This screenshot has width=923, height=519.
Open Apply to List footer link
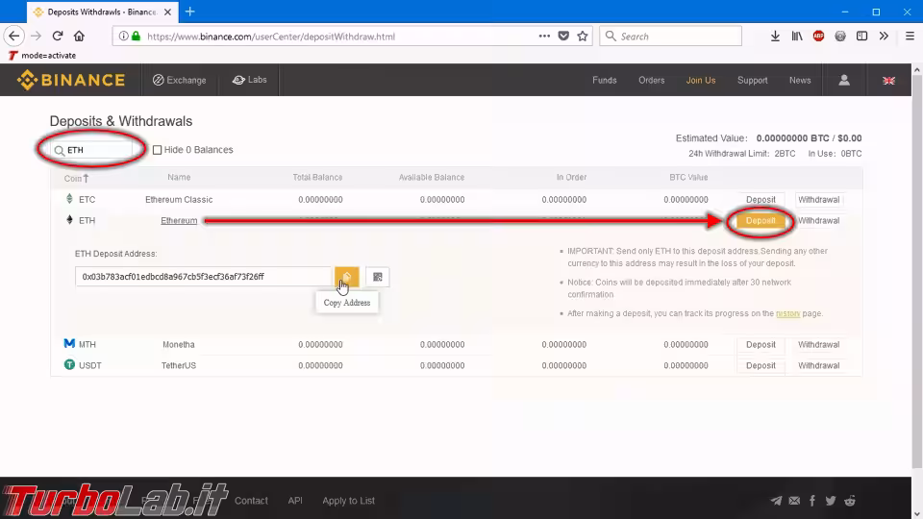348,501
